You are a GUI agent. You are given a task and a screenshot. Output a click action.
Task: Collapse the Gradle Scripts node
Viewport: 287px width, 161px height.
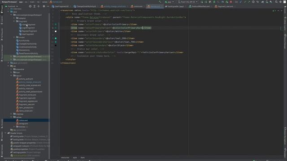coord(5,133)
